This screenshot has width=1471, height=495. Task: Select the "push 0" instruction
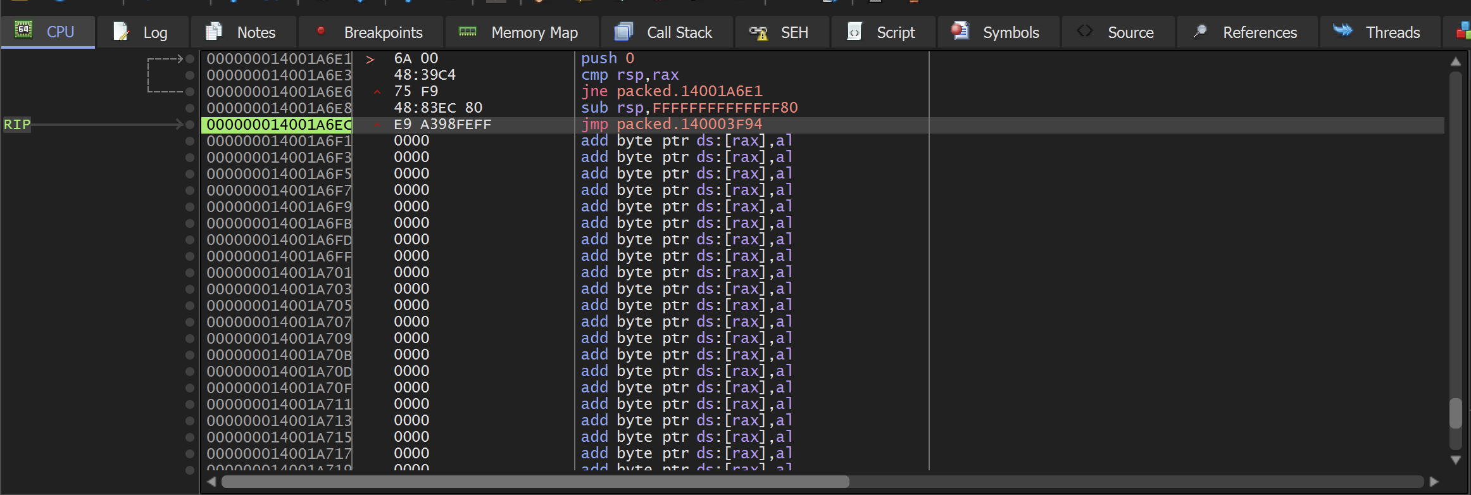tap(608, 59)
